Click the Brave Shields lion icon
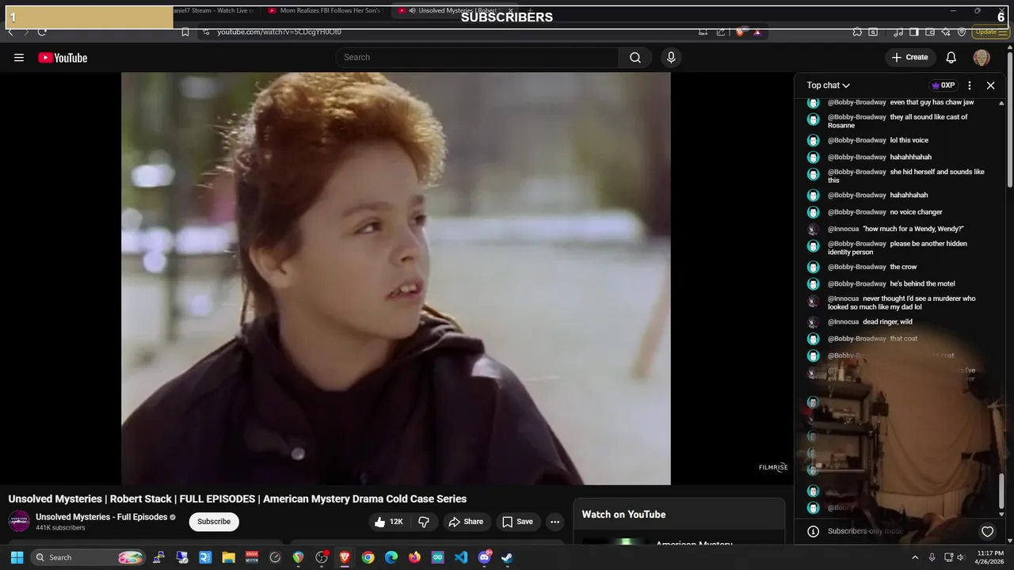Image resolution: width=1014 pixels, height=570 pixels. (x=740, y=32)
